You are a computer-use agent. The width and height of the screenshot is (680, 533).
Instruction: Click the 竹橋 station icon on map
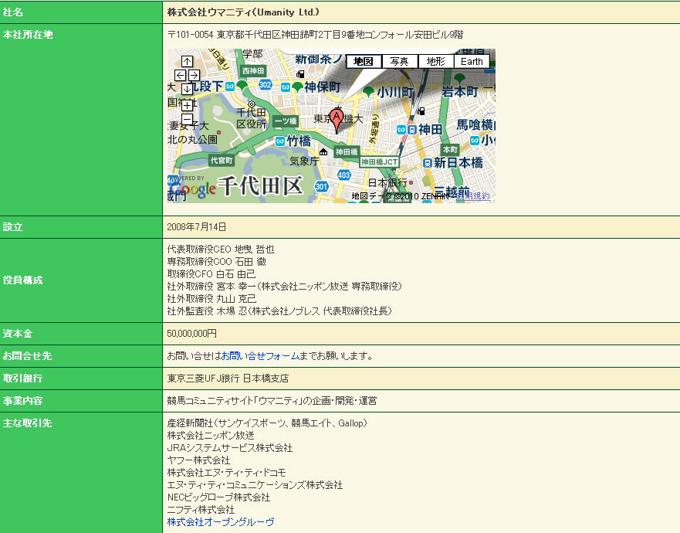(280, 141)
